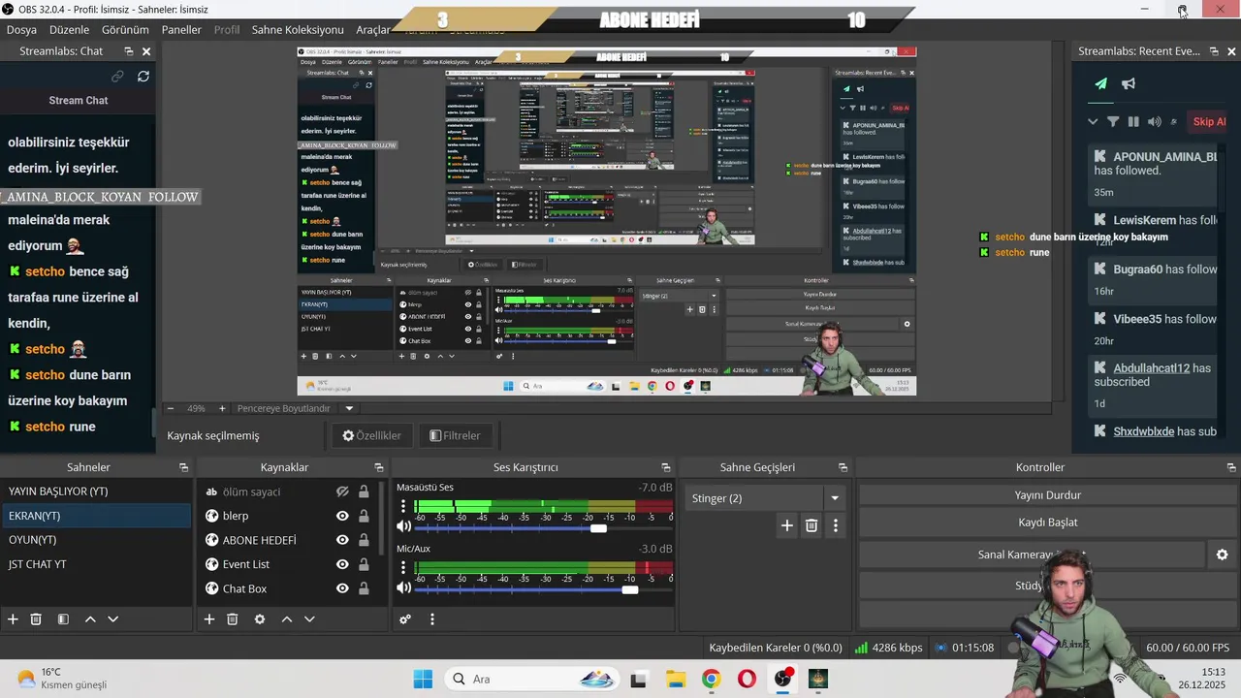Image resolution: width=1241 pixels, height=698 pixels.
Task: Toggle lock on ABONE HEDEFİ source
Action: (x=364, y=540)
